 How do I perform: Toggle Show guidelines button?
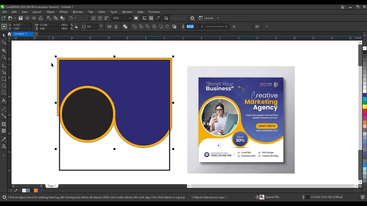click(158, 18)
